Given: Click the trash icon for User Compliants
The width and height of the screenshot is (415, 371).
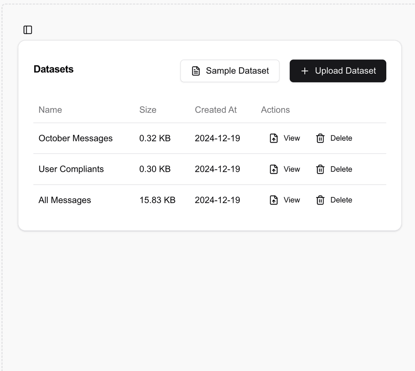Looking at the screenshot, I should [x=320, y=169].
